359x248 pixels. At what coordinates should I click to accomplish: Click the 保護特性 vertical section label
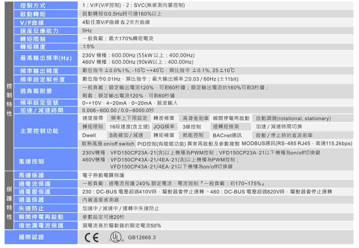[x=9, y=199]
